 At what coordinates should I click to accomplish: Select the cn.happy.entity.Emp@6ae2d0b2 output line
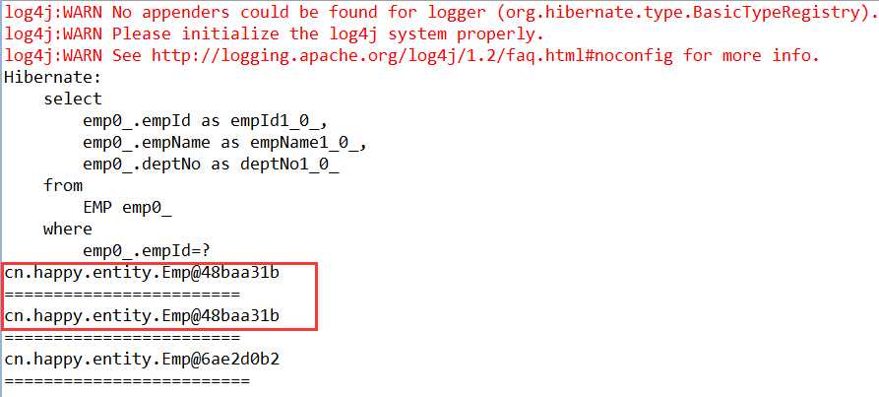(142, 360)
